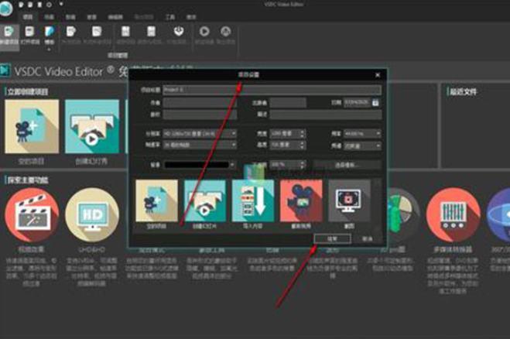510x339 pixels.
Task: Switch to the Scenes ribbon tab
Action: coord(49,17)
